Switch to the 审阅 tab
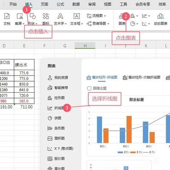The width and height of the screenshot is (170, 170). [x=92, y=4]
